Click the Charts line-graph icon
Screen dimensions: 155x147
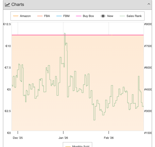8,5
